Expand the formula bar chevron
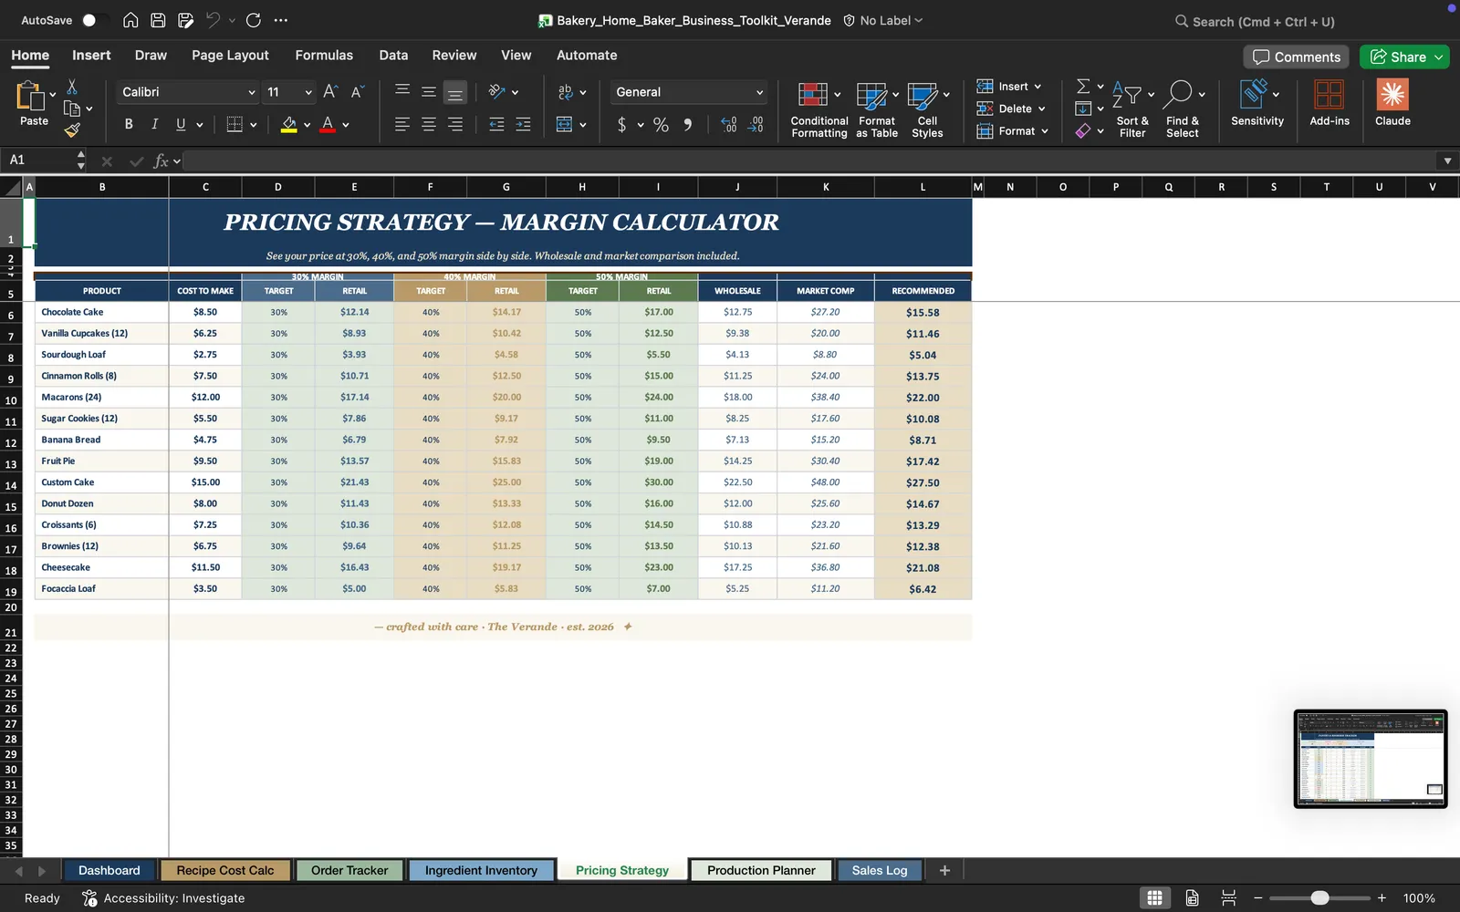The width and height of the screenshot is (1460, 912). coord(1447,161)
